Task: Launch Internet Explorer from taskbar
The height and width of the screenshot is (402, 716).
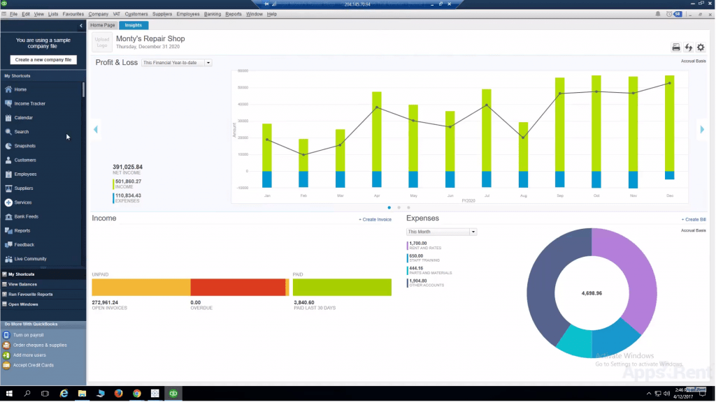Action: coord(64,394)
